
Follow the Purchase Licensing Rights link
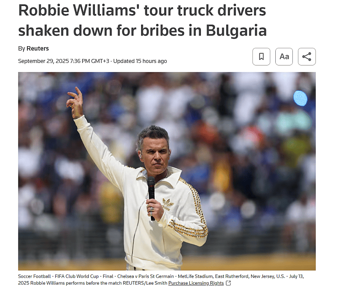pos(196,283)
